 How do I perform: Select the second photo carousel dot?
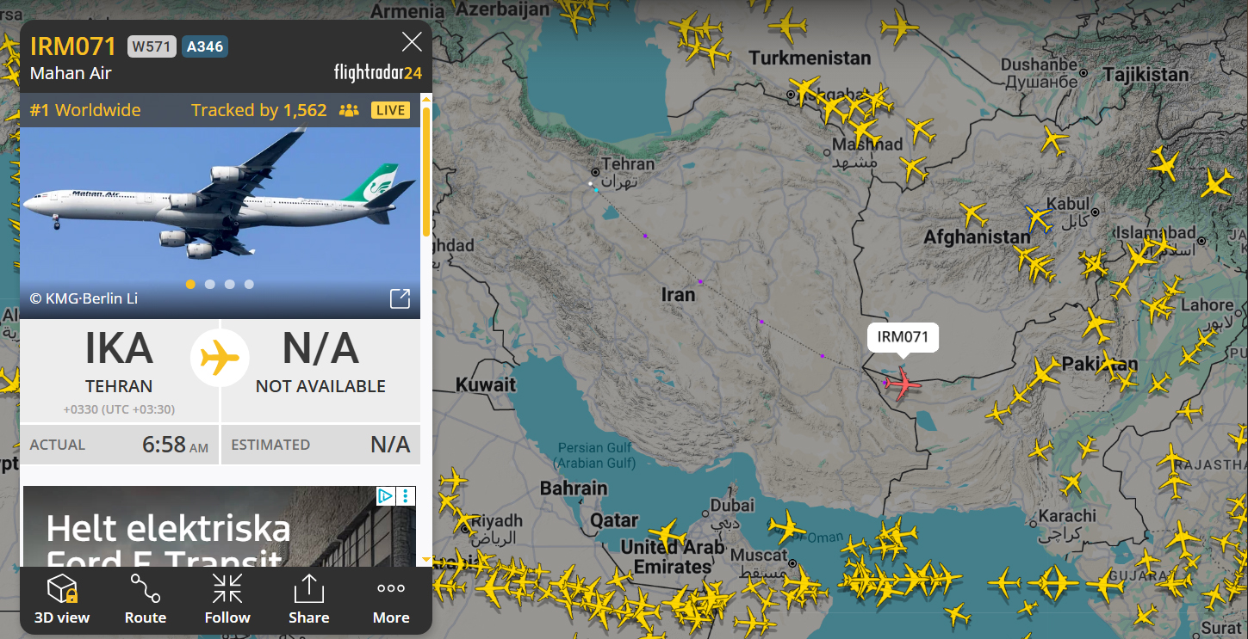coord(210,284)
